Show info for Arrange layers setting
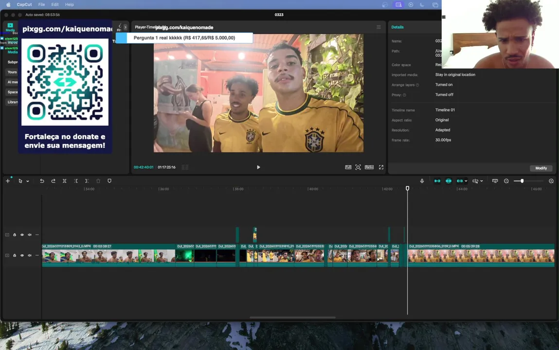The width and height of the screenshot is (559, 350). coord(417,85)
